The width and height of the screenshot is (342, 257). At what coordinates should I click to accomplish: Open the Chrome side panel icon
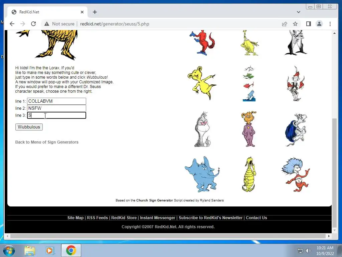(x=308, y=24)
